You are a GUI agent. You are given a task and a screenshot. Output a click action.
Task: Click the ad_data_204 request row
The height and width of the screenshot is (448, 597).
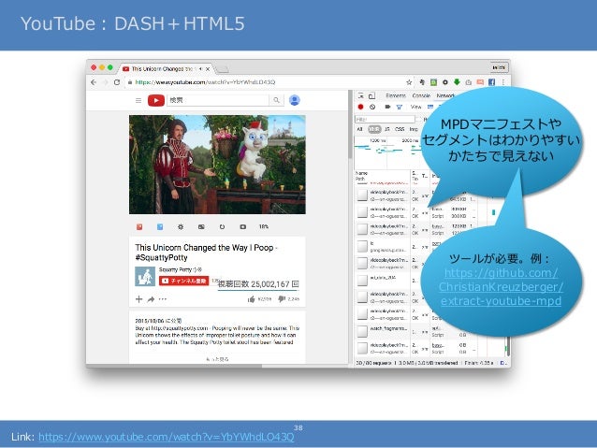click(x=388, y=281)
